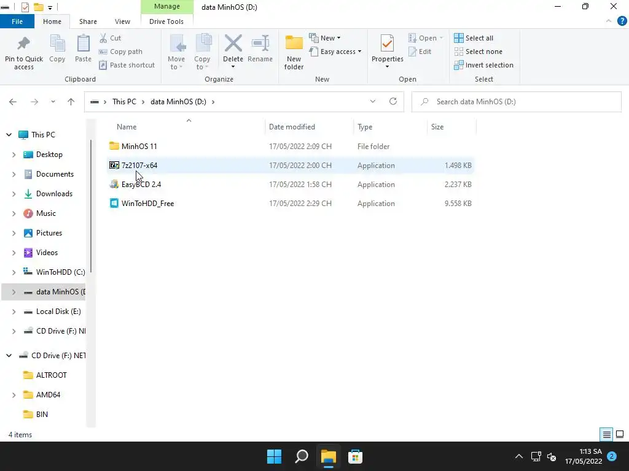Screen dimensions: 629x471
Task: Open Music in navigation pane
Action: (x=45, y=213)
